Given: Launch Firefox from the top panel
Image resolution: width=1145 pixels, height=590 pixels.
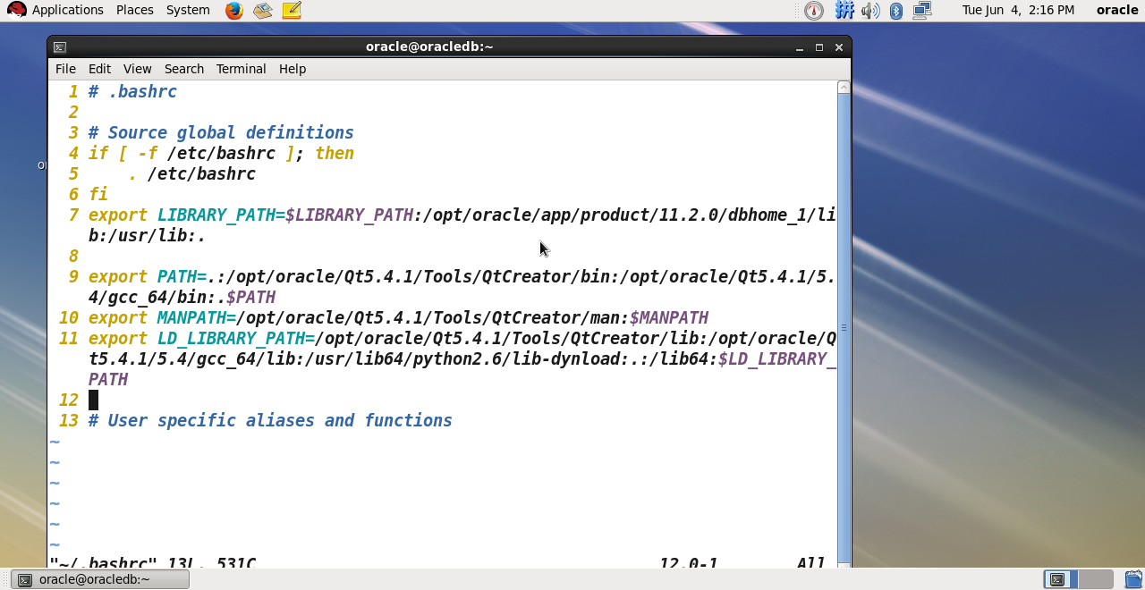Looking at the screenshot, I should tap(234, 11).
